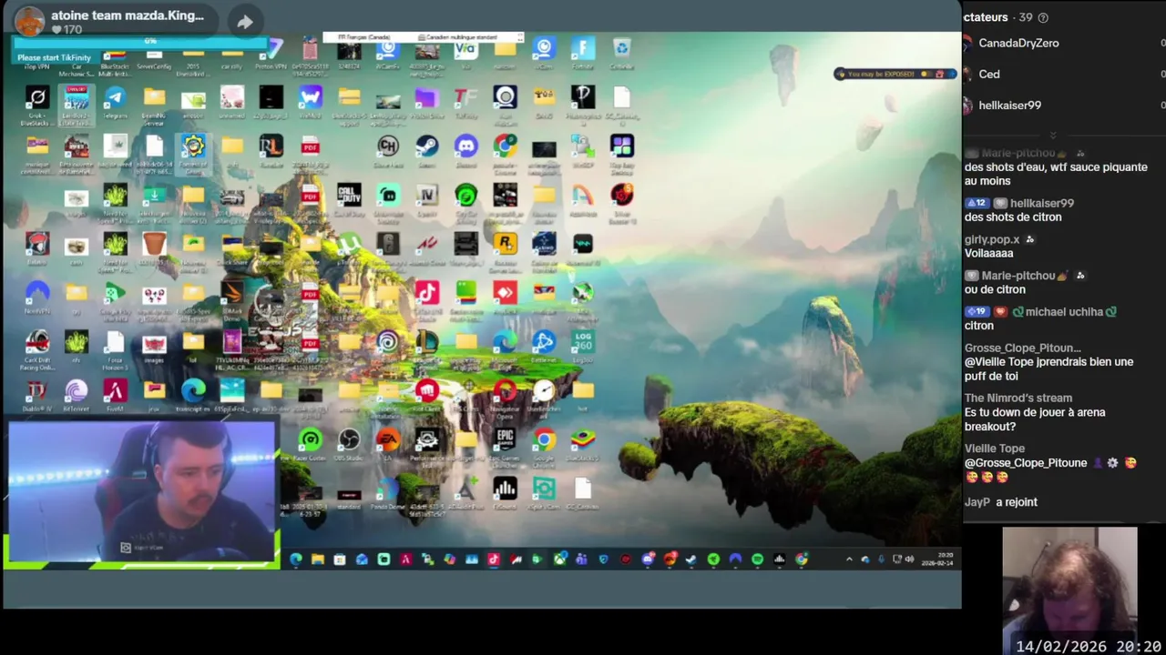Screen dimensions: 1166x655
Task: Open the TikTok LIVE Studio icon
Action: [x=426, y=292]
